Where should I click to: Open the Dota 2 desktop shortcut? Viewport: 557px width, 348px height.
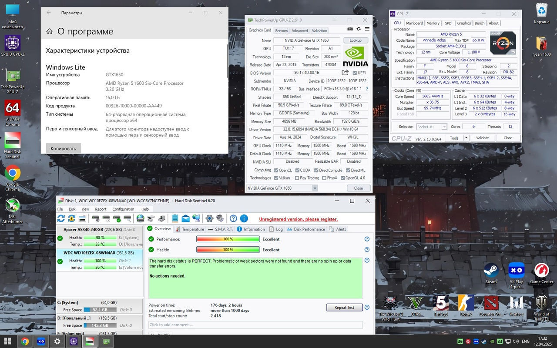[466, 306]
